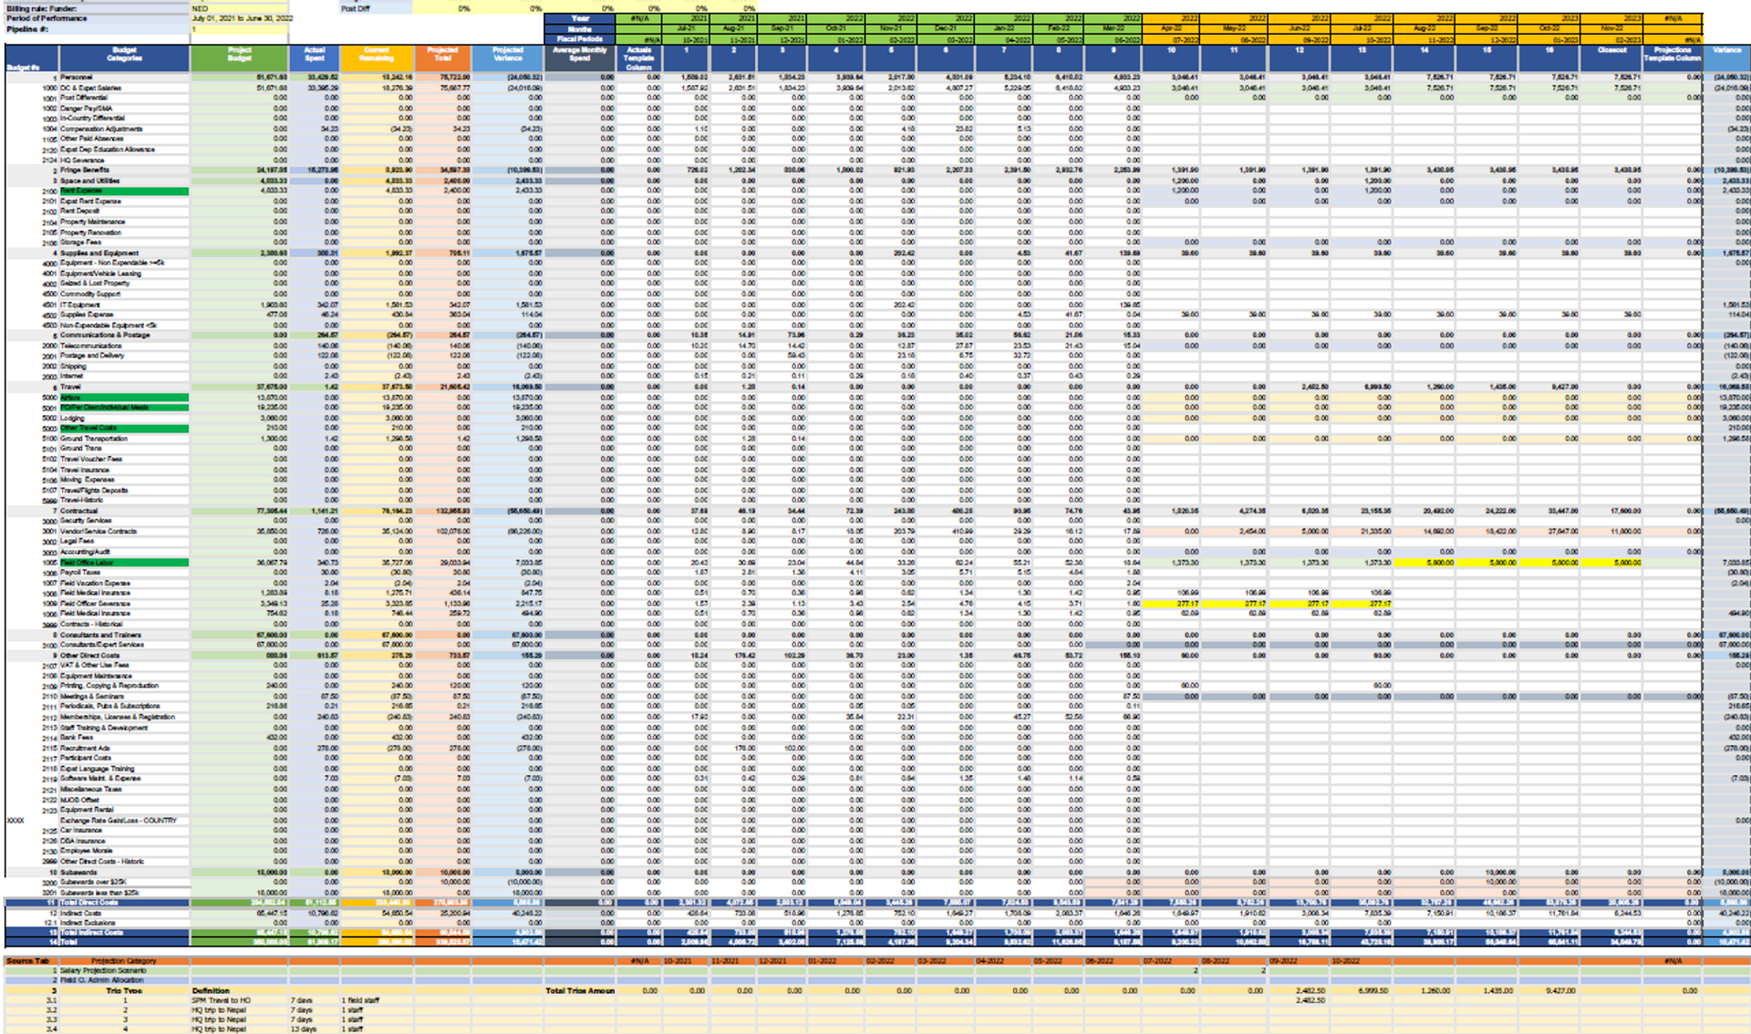Click the Pipeline # yellow input cell
Viewport: 1751px width, 1034px height.
click(239, 29)
